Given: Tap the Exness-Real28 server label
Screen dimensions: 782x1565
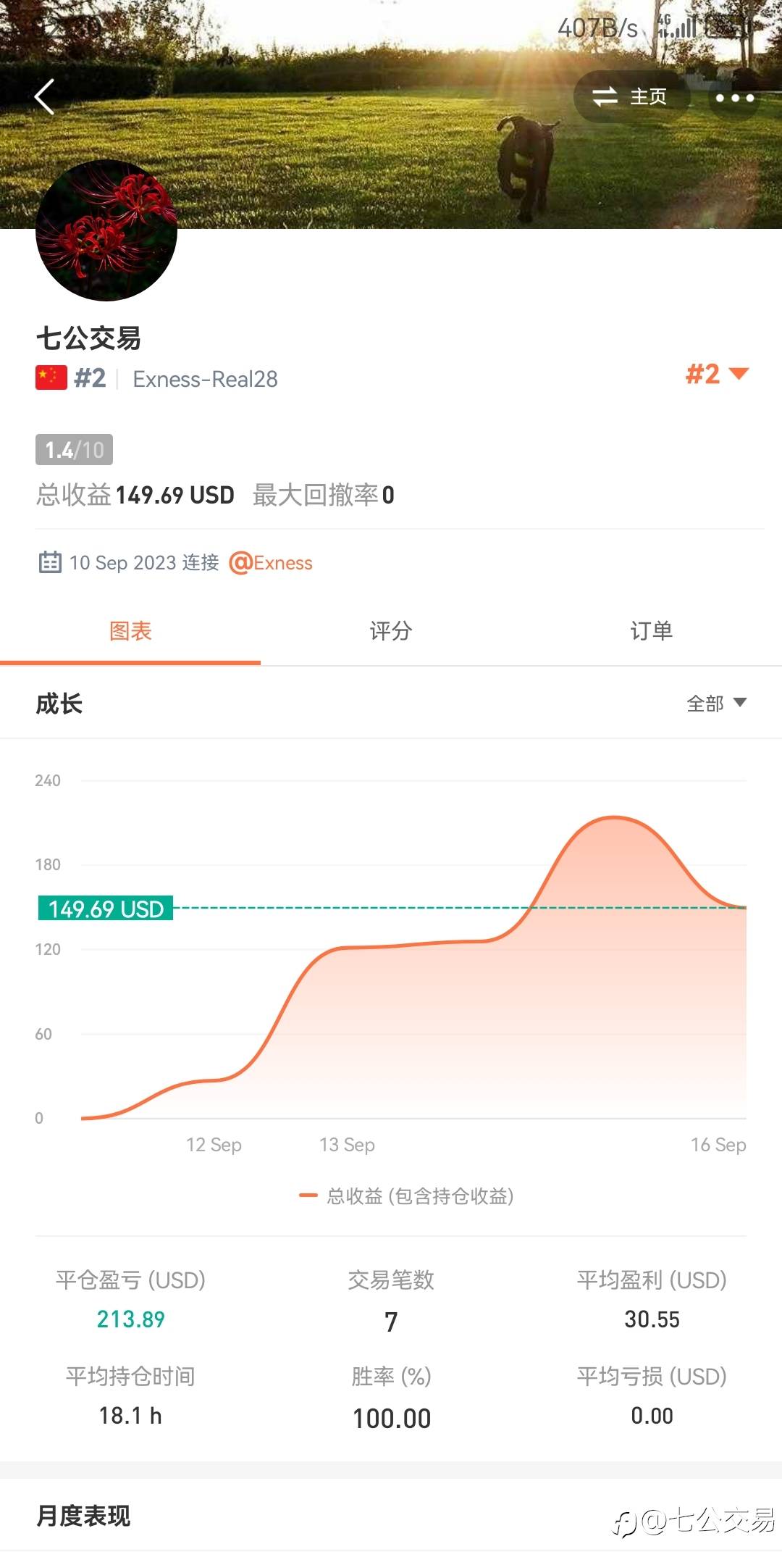Looking at the screenshot, I should point(206,379).
